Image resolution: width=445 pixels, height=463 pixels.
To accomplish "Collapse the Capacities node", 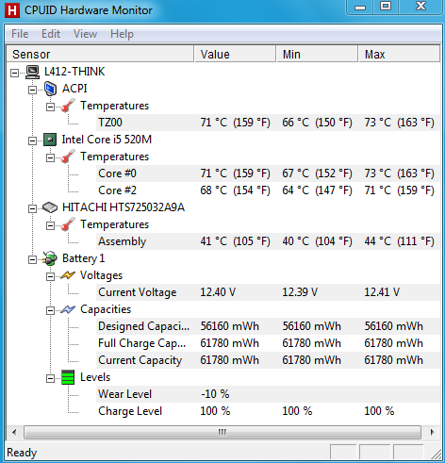I will (x=50, y=311).
